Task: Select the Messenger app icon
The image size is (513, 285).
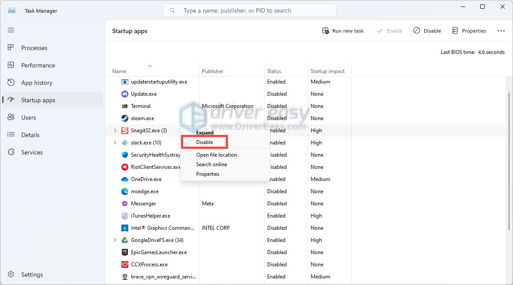Action: (x=125, y=204)
